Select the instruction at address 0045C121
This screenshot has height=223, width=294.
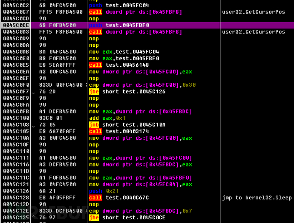(x=141, y=184)
